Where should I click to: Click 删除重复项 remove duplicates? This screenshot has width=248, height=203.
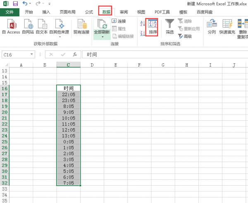tap(243, 29)
